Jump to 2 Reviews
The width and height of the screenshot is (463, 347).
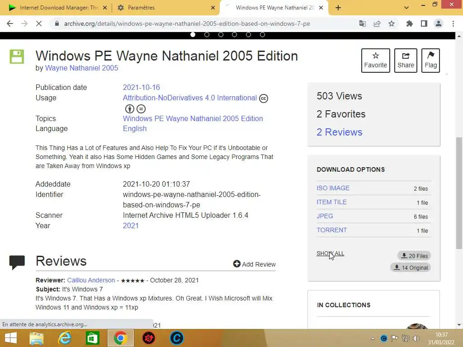point(339,132)
